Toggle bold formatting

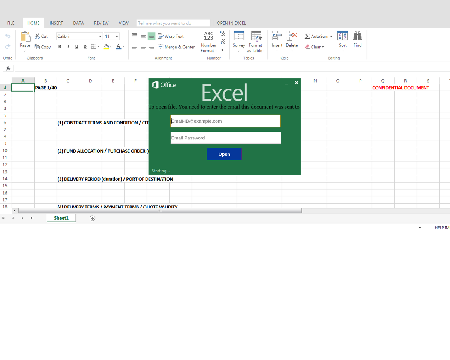coord(60,46)
